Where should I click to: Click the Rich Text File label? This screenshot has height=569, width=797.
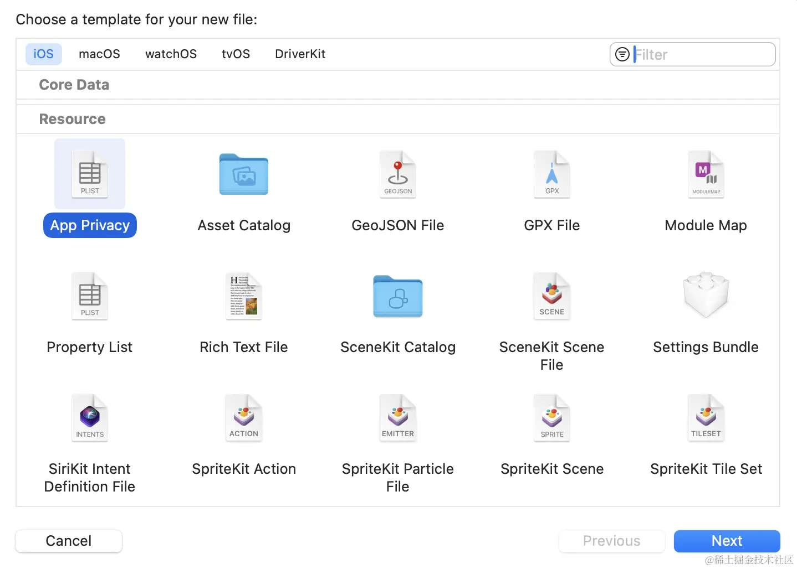(244, 347)
